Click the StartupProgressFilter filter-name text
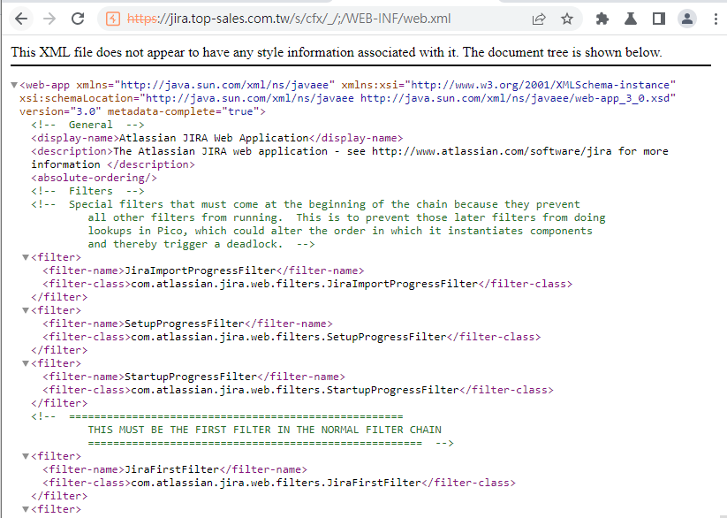The width and height of the screenshot is (727, 518). [191, 377]
